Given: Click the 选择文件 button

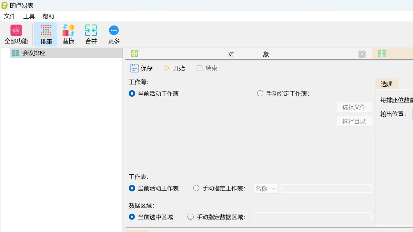Looking at the screenshot, I should (354, 107).
